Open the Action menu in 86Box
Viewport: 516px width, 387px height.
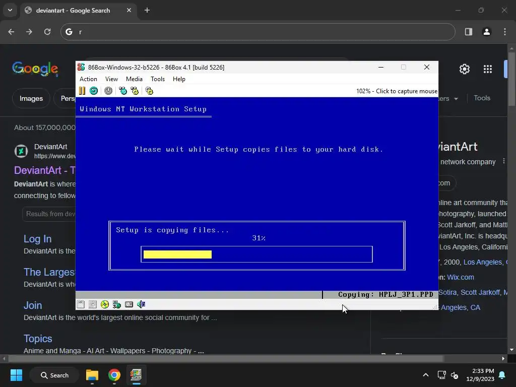click(x=88, y=79)
